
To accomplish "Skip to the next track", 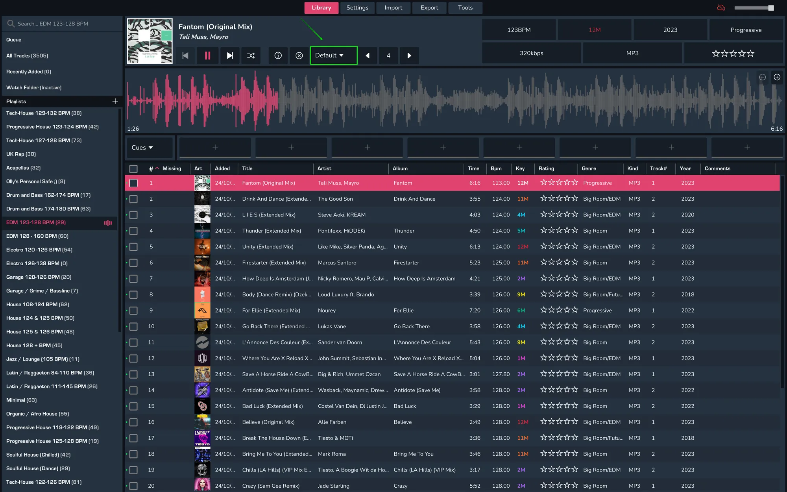I will click(230, 55).
